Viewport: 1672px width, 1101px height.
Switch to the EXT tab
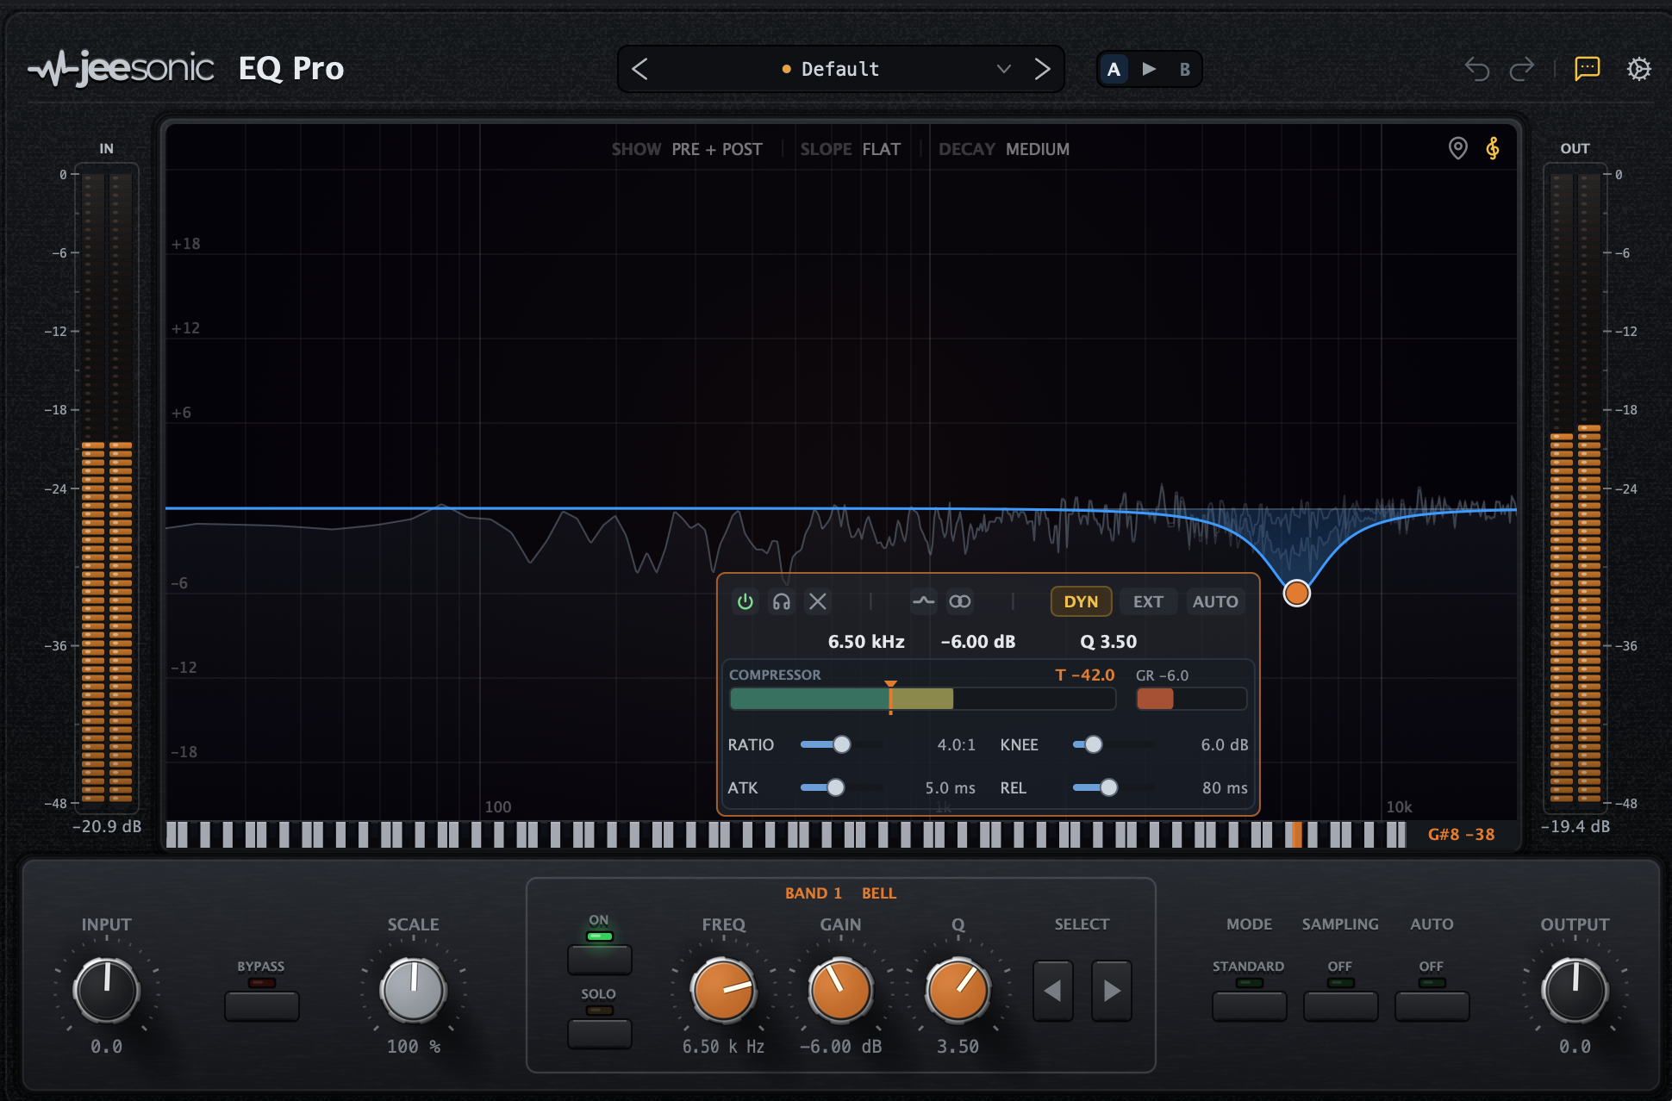tap(1148, 601)
